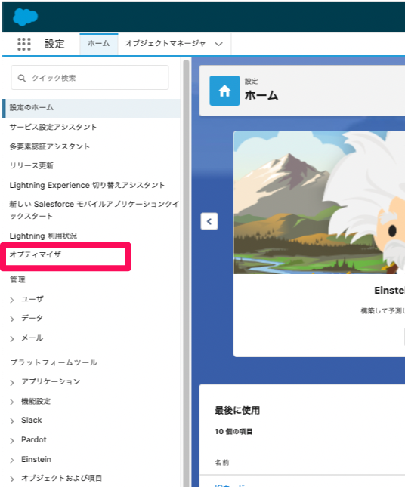Viewport: 405px width, 487px height.
Task: Click the Slack label in the tree
Action: [32, 421]
